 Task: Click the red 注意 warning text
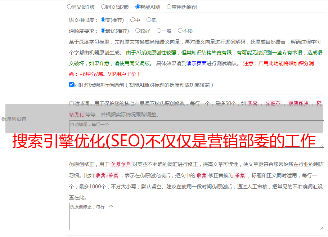point(191,69)
